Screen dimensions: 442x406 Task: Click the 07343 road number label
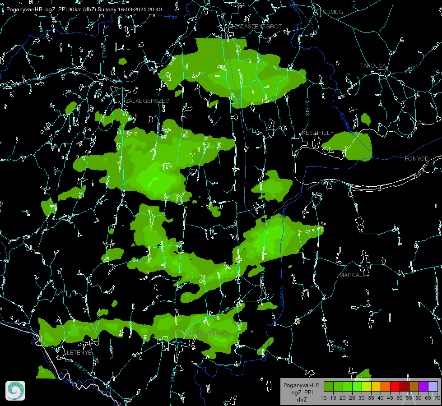[x=307, y=108]
